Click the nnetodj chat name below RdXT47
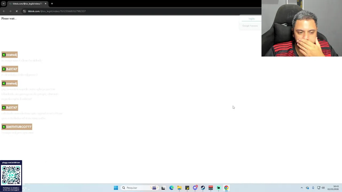 coord(10,83)
